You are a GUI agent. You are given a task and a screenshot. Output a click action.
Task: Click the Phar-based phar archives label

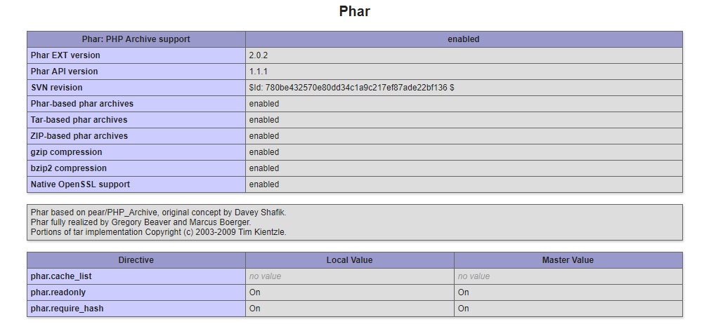pyautogui.click(x=82, y=104)
